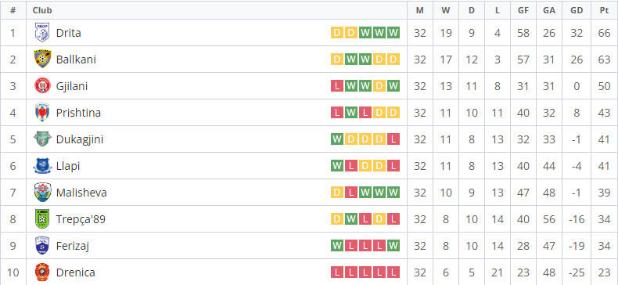Click the Ballkani club crest icon
Screen dimensions: 618x285
click(42, 60)
